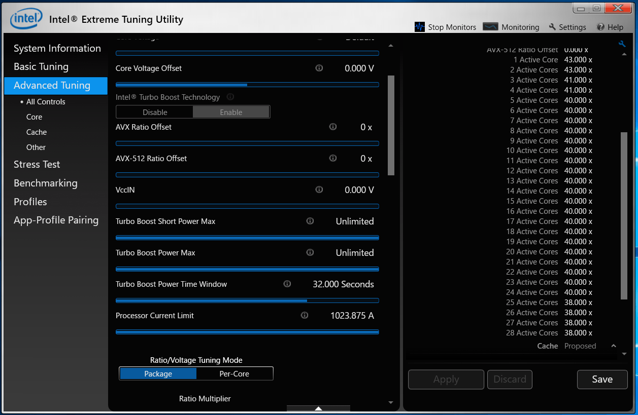
Task: Show info for Turbo Boost Power Time Window
Action: point(287,284)
